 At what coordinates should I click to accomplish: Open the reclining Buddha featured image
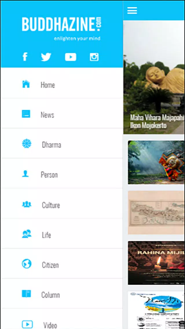154,77
